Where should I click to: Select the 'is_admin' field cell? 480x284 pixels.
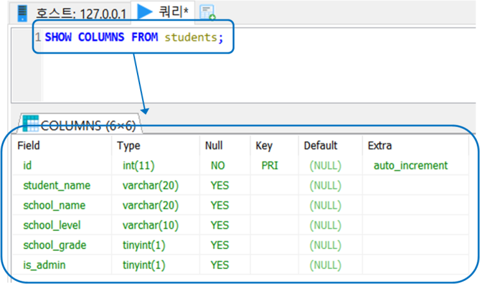pos(63,265)
